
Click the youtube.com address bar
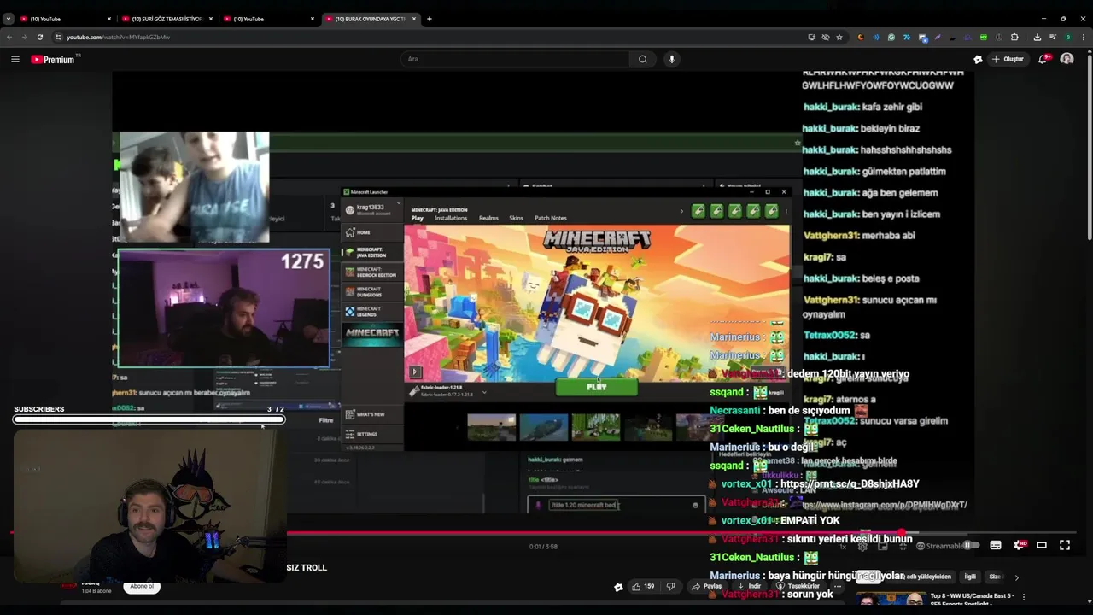point(427,37)
